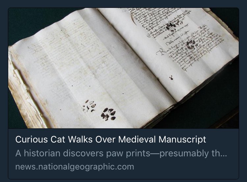The width and height of the screenshot is (247, 182).
Task: Click the headline "Curious Cat Walks Over Medieval Manuscript"
Action: 111,139
